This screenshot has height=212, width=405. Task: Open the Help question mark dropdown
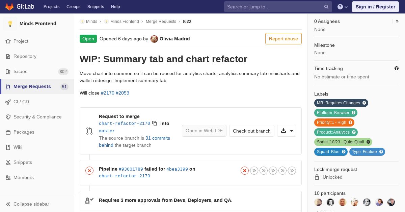[x=343, y=7]
